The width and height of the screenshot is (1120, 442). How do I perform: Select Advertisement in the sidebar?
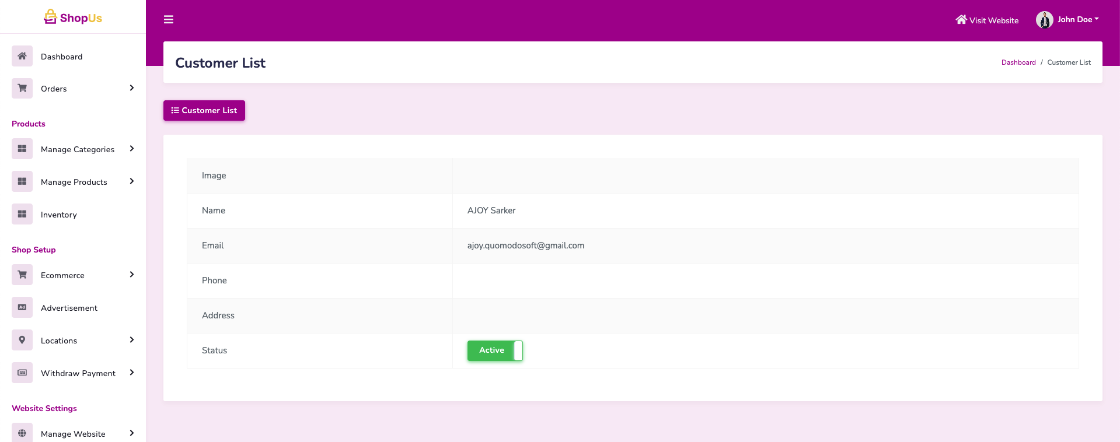(69, 308)
